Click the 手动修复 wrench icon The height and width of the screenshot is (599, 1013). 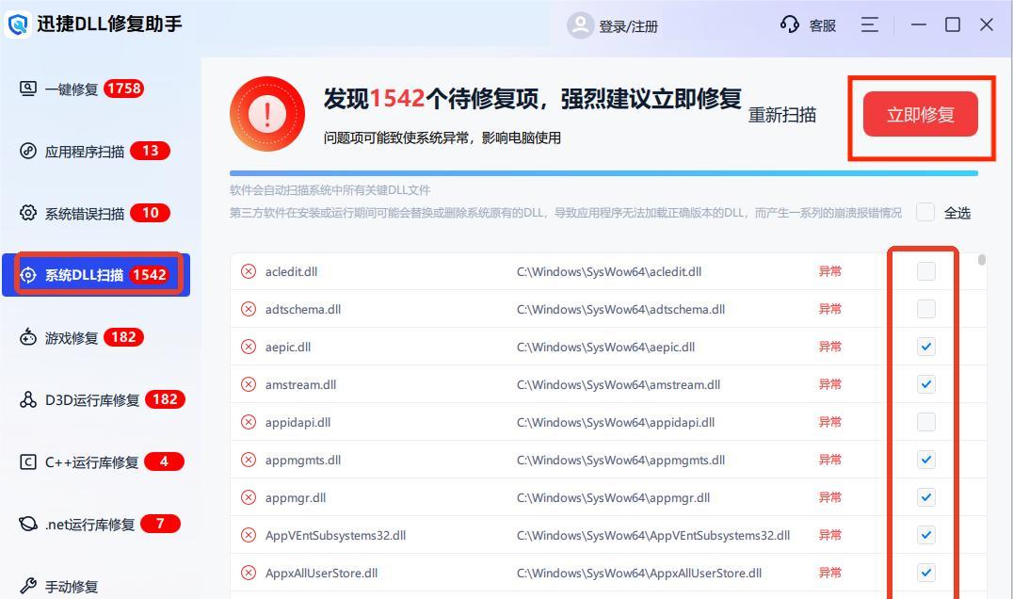28,586
